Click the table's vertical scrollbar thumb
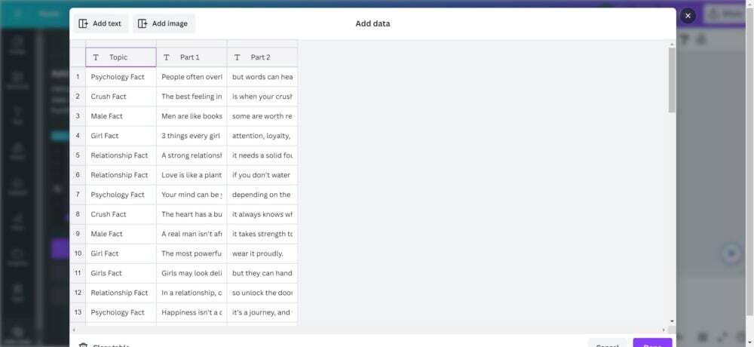This screenshot has width=754, height=347. pyautogui.click(x=672, y=81)
